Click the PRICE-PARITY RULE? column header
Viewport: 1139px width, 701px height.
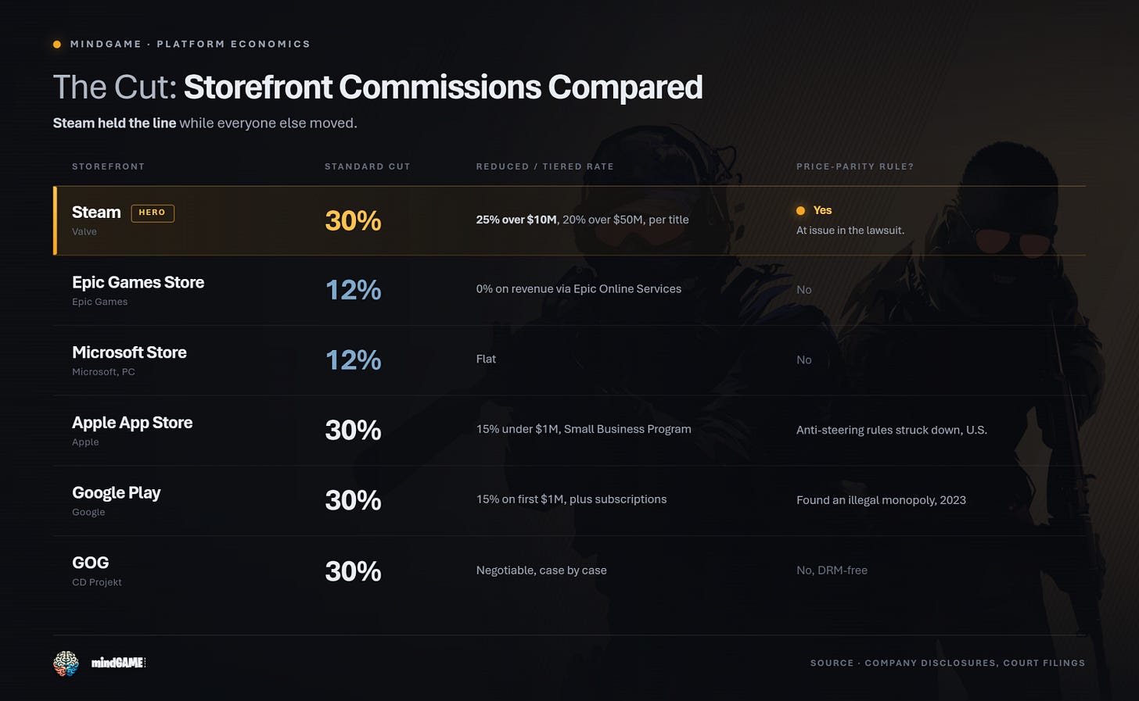855,166
